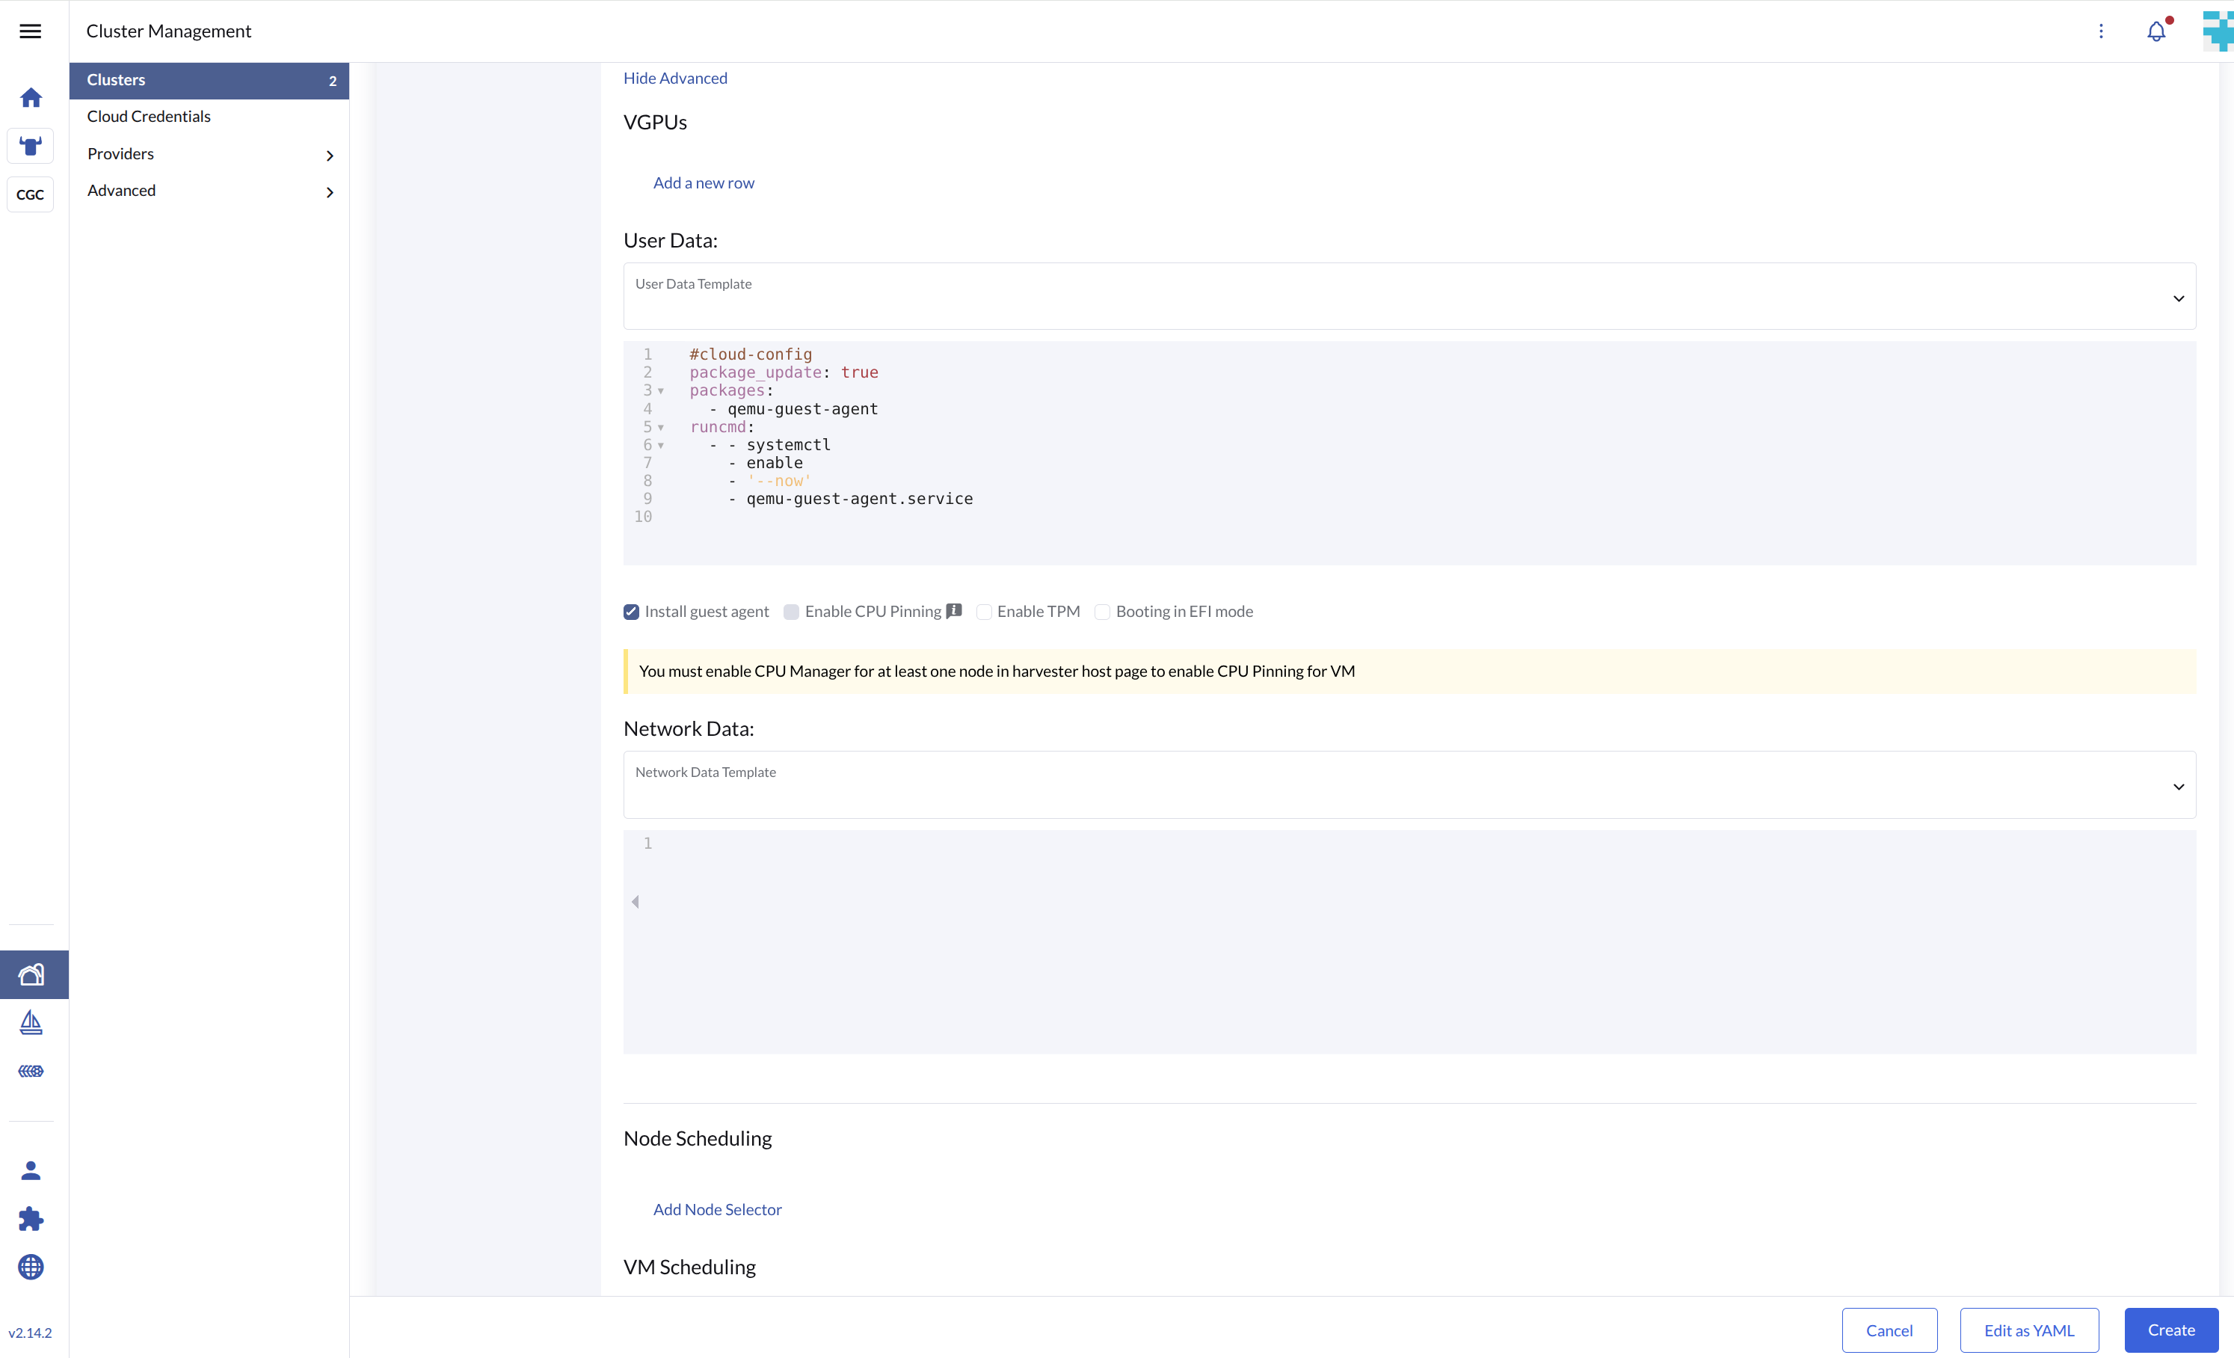Click the '--now' string on line 8

(779, 481)
